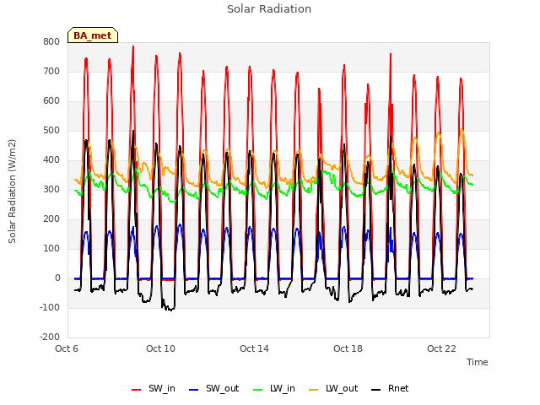Click the 500 y-axis tick label
The image size is (540, 405).
tap(51, 131)
